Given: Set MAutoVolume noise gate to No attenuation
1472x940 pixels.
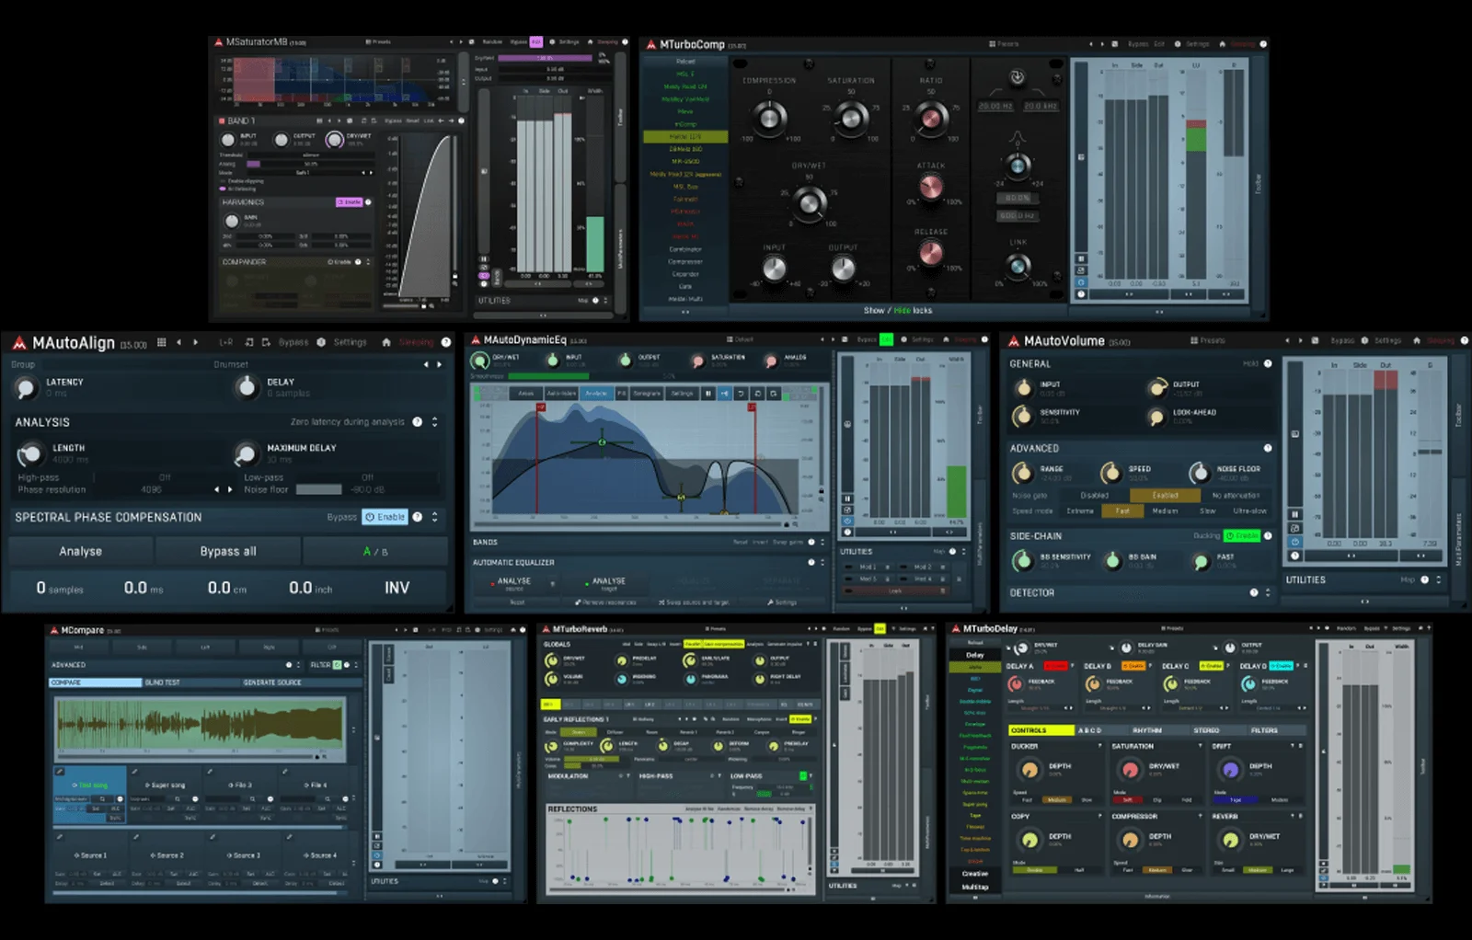Looking at the screenshot, I should click(1236, 496).
